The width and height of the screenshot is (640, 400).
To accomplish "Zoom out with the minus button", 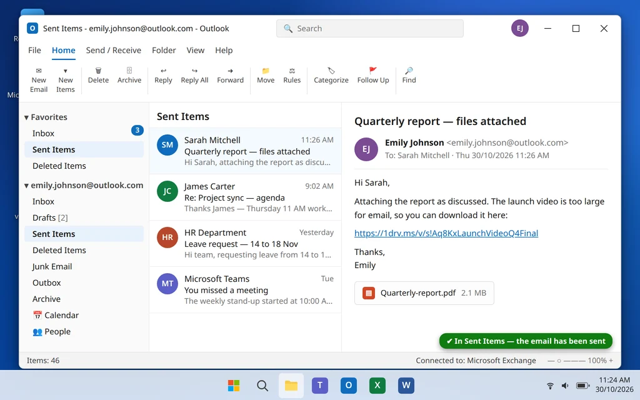I will (551, 361).
